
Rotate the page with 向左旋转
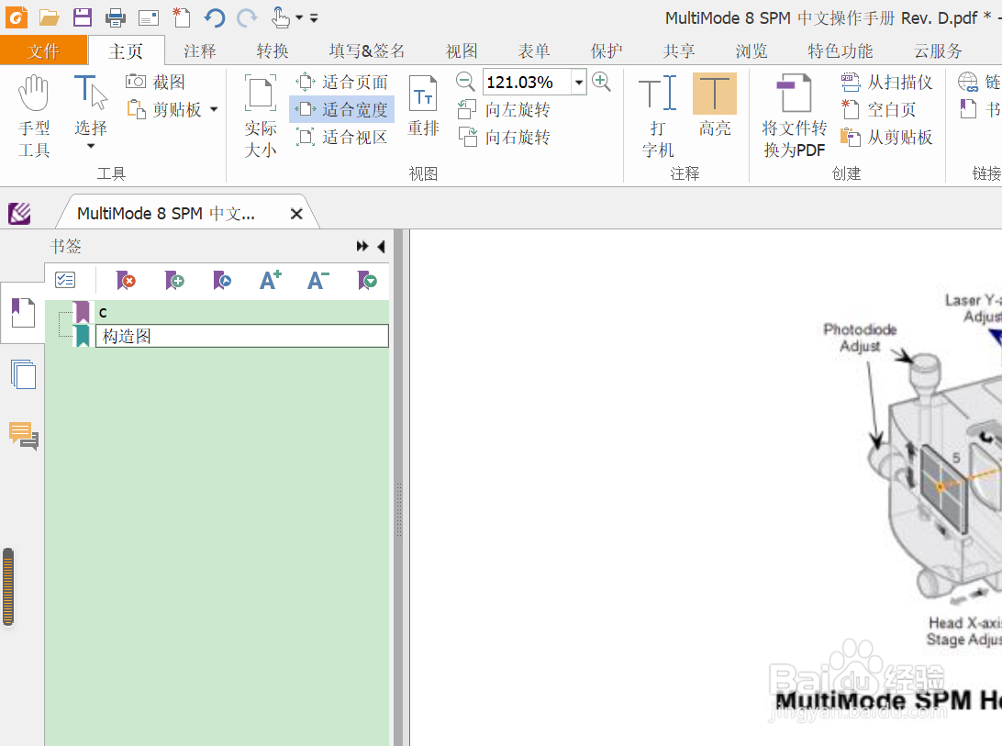[x=504, y=109]
